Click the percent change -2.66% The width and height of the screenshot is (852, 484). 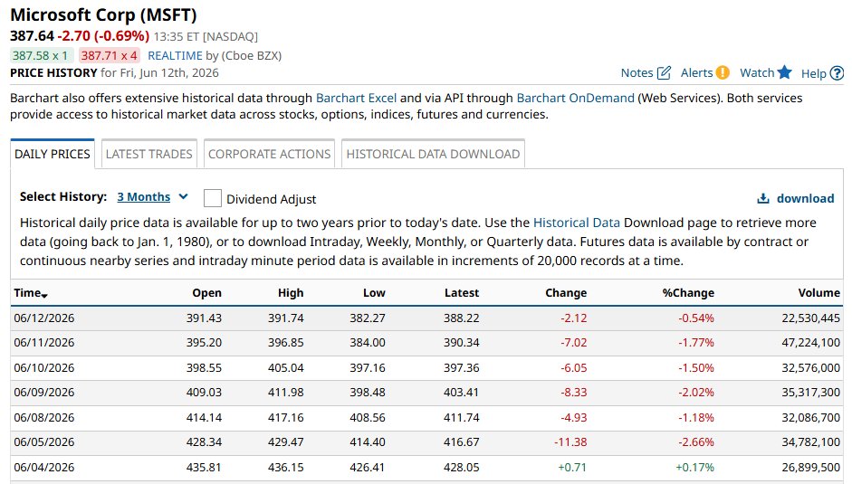tap(696, 442)
